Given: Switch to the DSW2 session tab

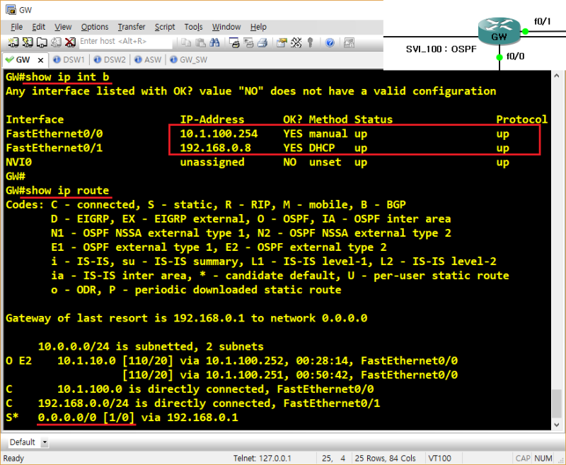Looking at the screenshot, I should tap(110, 60).
